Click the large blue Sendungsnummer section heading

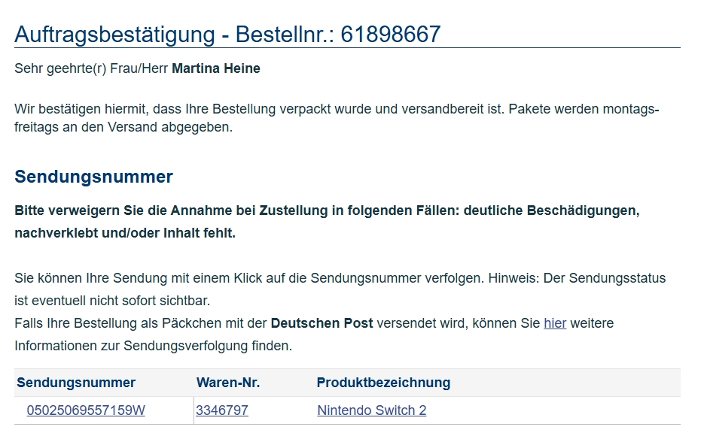(93, 177)
